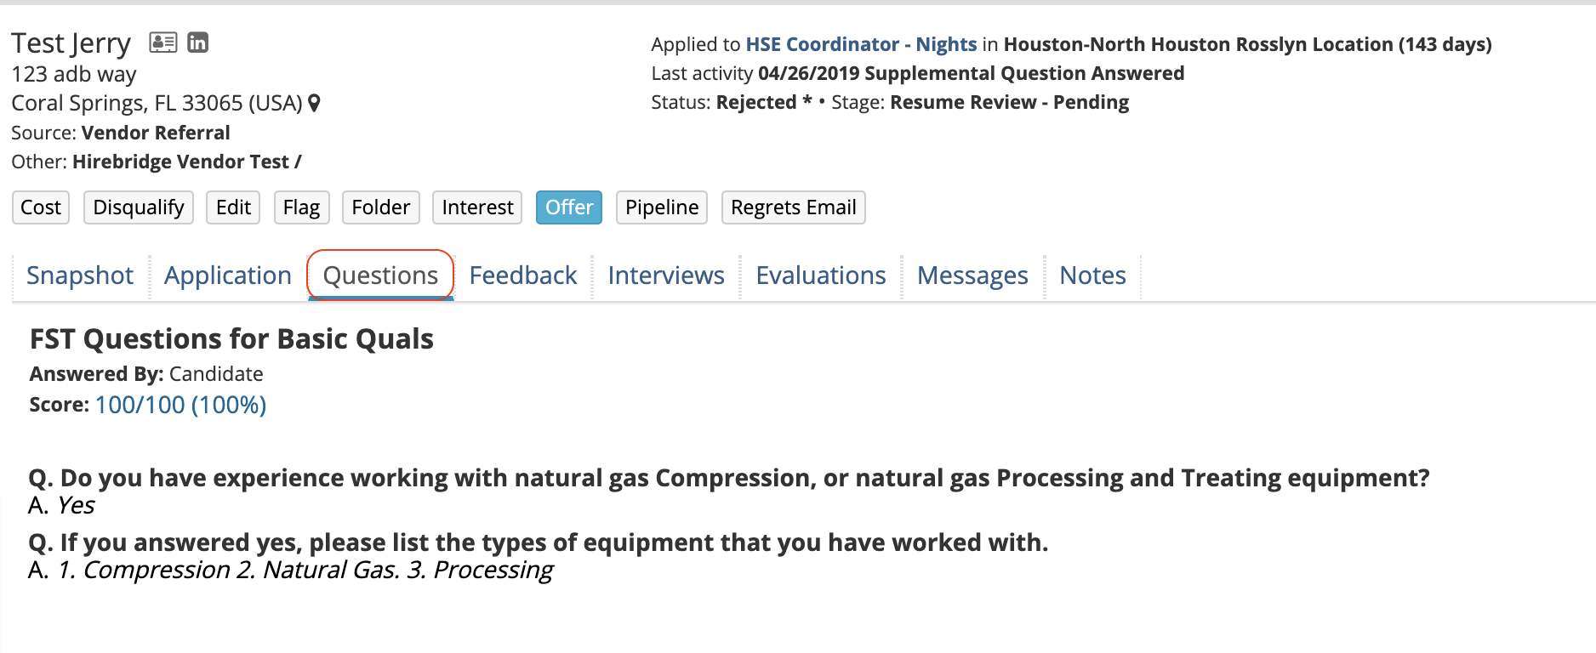The image size is (1596, 653).
Task: Click the map pin location icon
Action: 314,104
